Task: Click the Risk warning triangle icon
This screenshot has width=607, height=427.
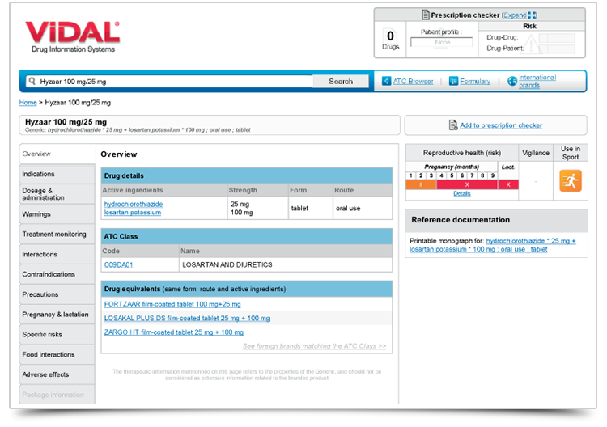Action: (x=532, y=44)
